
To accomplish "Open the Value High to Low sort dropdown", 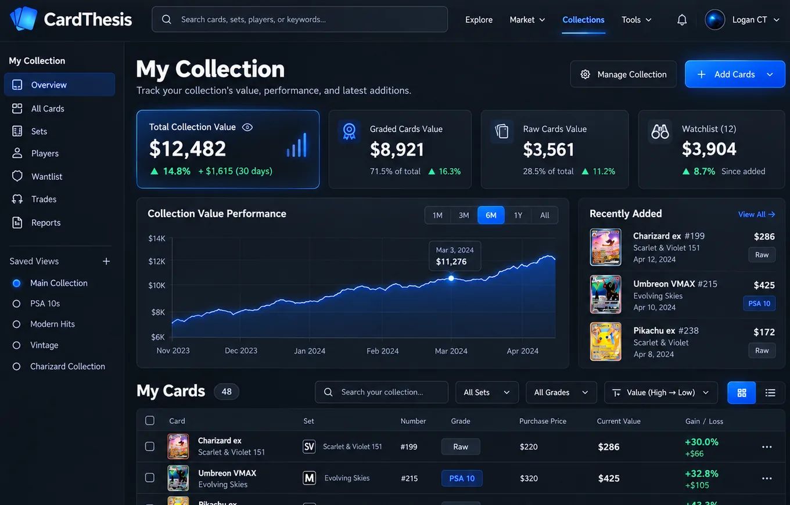I will pyautogui.click(x=661, y=392).
